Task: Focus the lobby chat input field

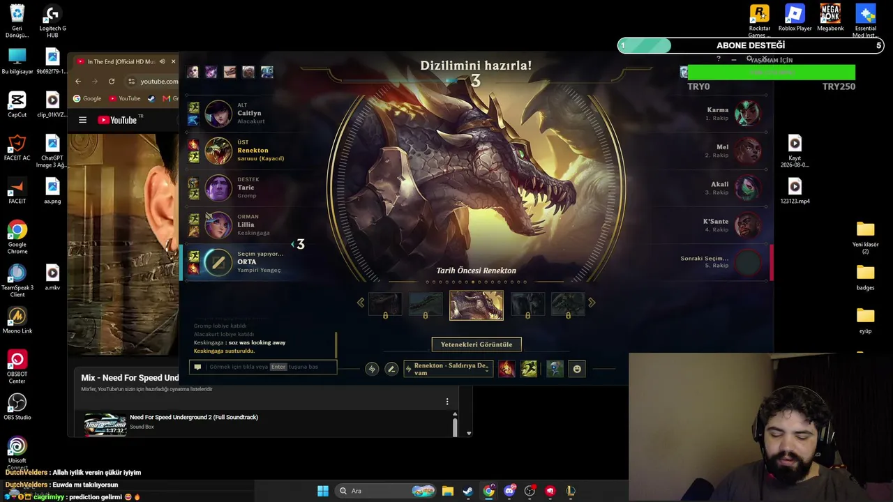Action: [x=264, y=367]
